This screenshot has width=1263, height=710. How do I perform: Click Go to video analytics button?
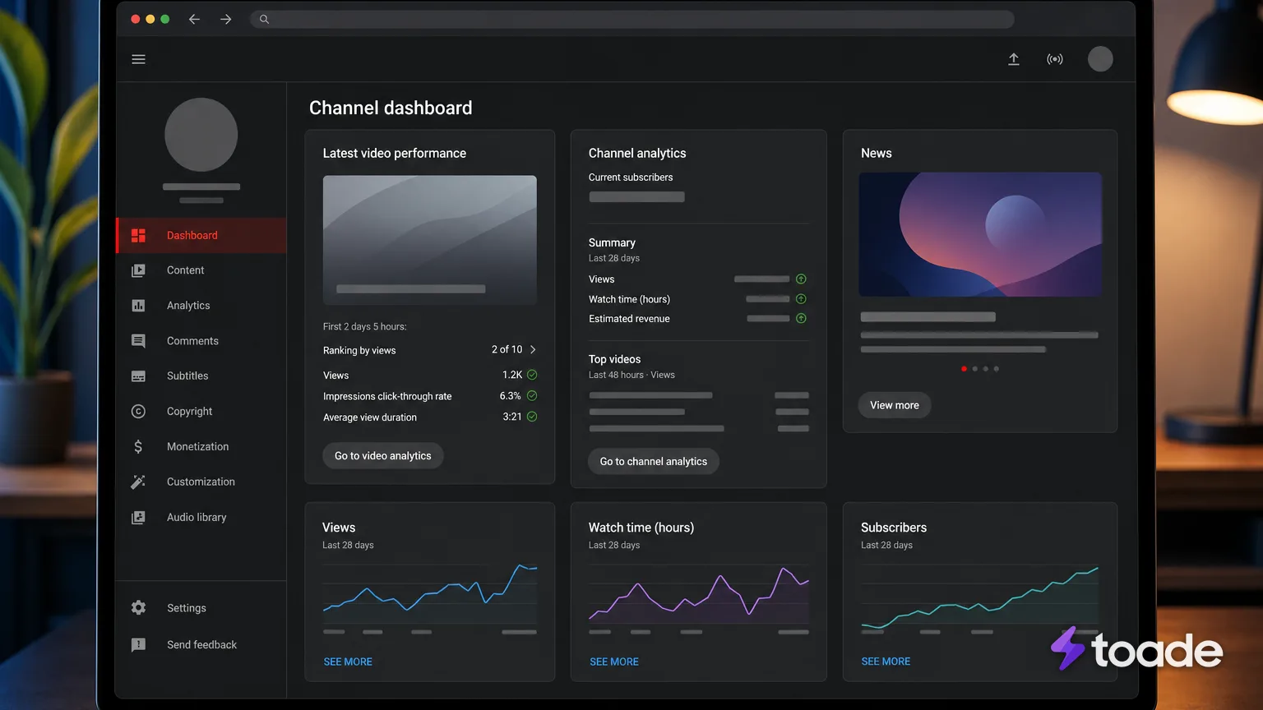383,455
